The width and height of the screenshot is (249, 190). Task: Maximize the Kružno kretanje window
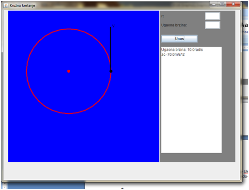click(x=222, y=4)
